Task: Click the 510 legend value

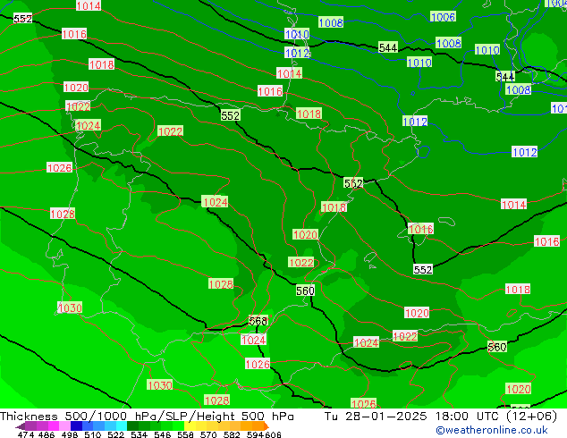Action: point(93,434)
